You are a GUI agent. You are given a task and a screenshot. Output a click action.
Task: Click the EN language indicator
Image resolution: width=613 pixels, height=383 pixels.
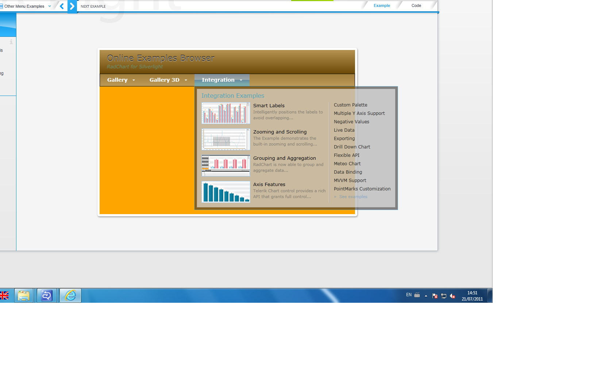[x=409, y=295]
